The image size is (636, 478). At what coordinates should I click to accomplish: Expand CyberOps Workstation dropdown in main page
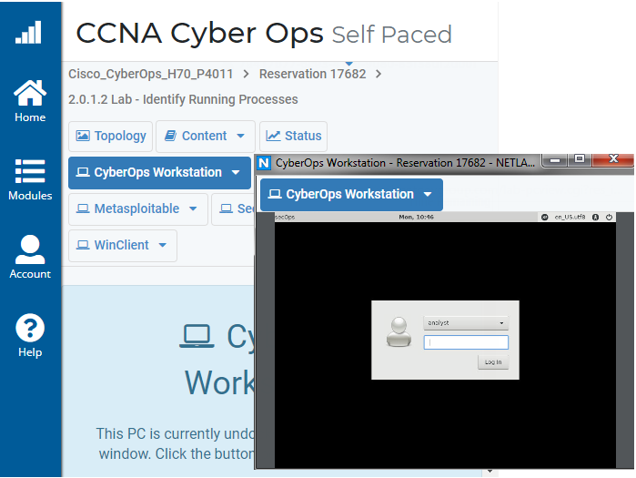[159, 172]
